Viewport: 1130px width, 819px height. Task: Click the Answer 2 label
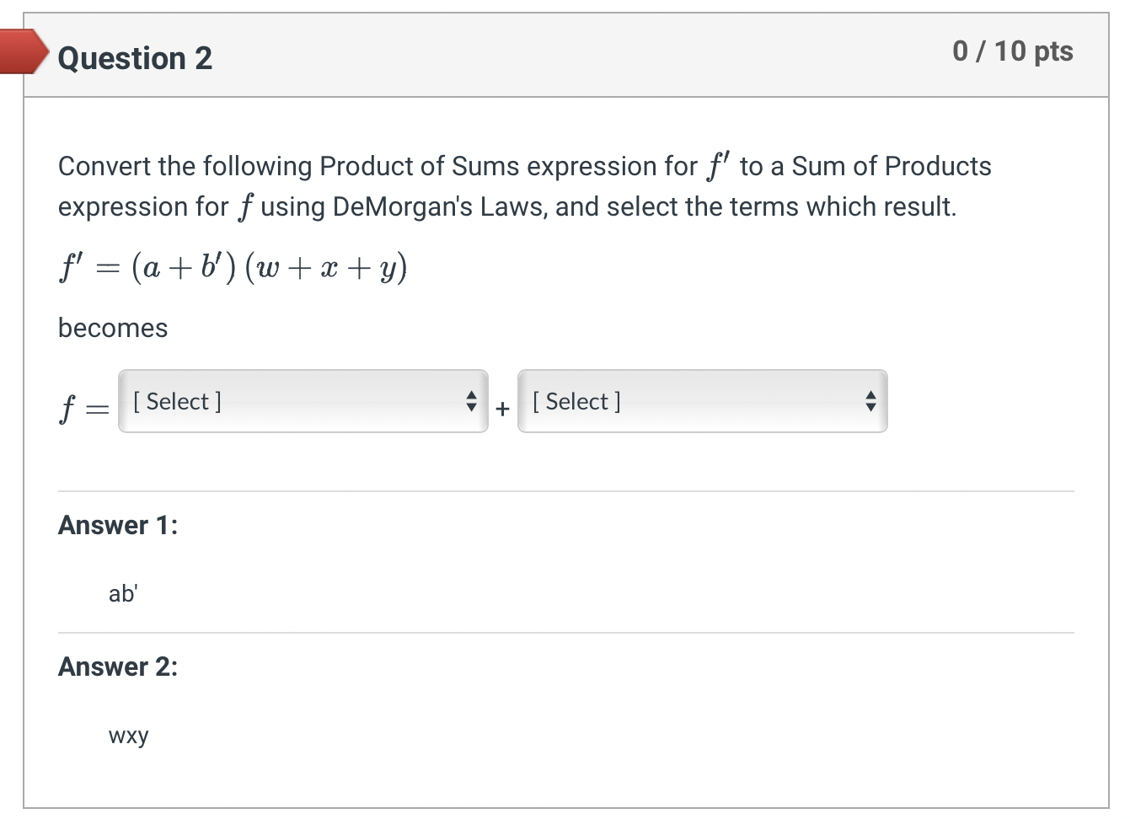(x=117, y=666)
